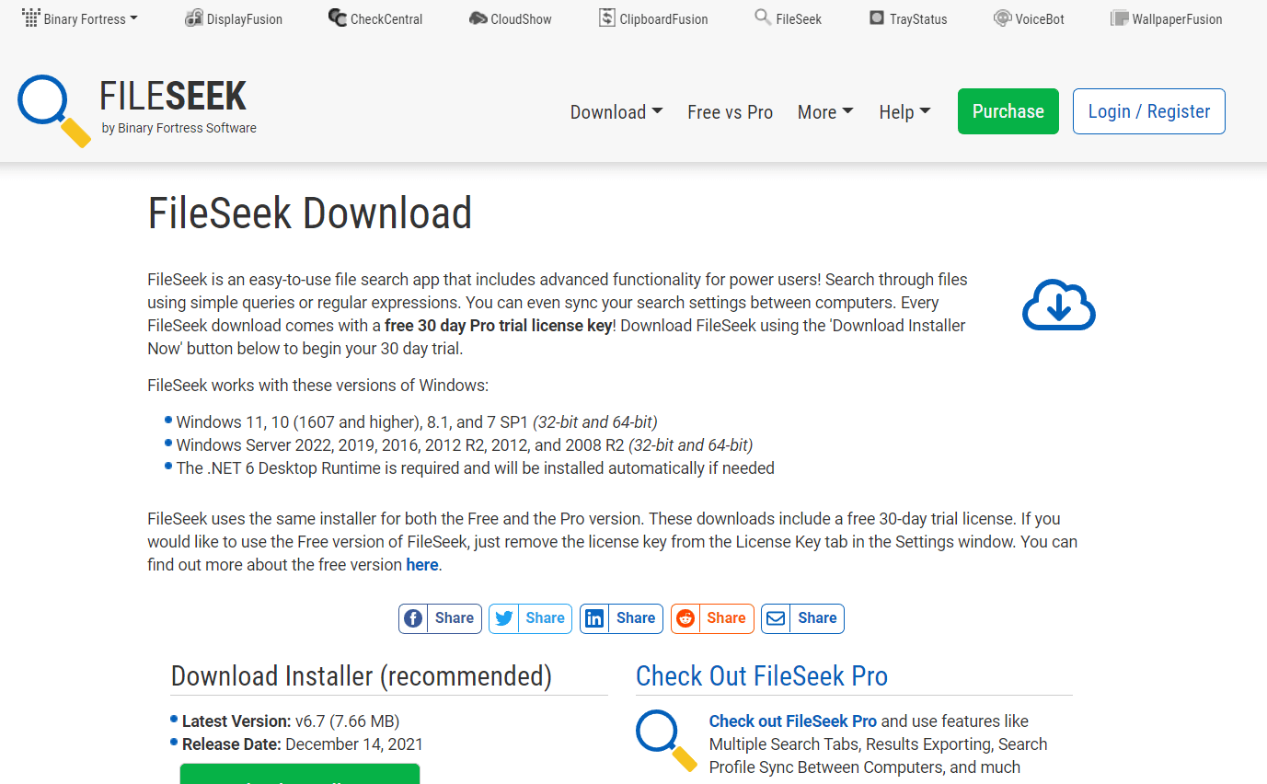Click the CheckCentral product icon

tap(337, 18)
